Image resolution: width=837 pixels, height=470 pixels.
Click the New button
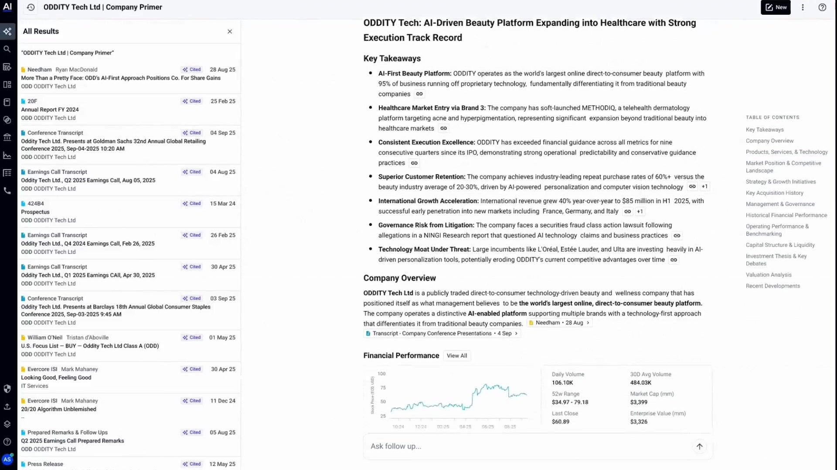776,7
